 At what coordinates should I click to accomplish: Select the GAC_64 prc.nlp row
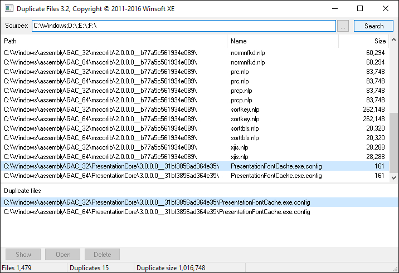tap(111, 81)
